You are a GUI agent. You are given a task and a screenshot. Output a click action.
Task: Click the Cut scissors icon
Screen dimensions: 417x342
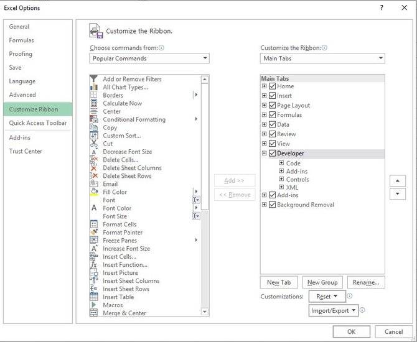(93, 144)
